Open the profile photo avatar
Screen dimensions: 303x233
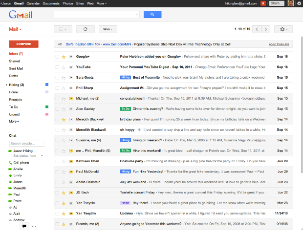click(291, 3)
